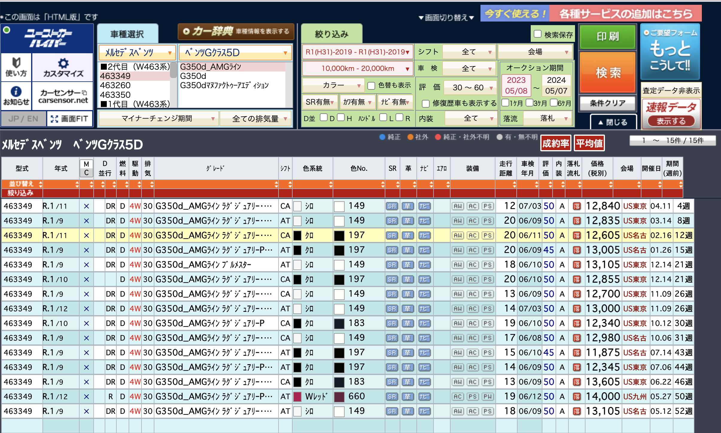Viewport: 721px width, 433px height.
Task: Select G350dマヌファクトゥーアエディション grade
Action: pos(224,86)
